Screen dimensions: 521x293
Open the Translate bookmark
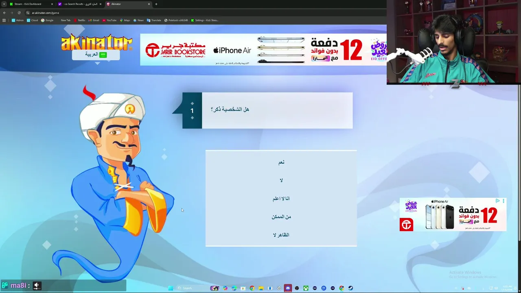coord(154,20)
